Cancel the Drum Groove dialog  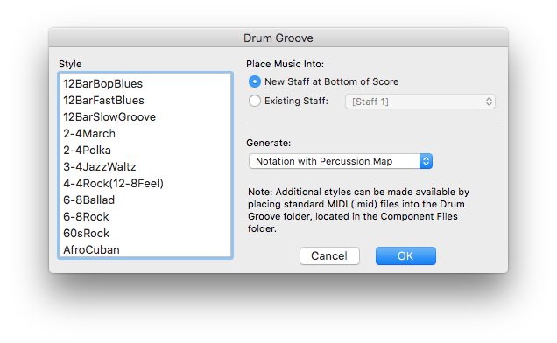click(329, 256)
